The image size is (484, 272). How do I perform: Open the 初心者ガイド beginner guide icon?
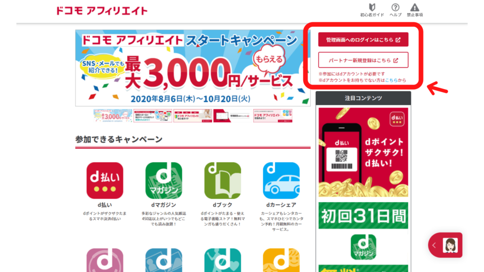(x=372, y=10)
